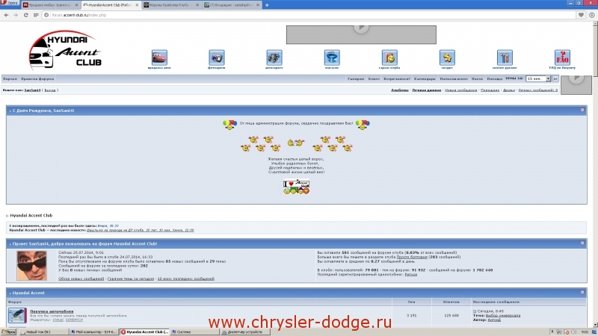Open the 15 мин. time dropdown
The height and width of the screenshot is (336, 598).
[x=537, y=78]
